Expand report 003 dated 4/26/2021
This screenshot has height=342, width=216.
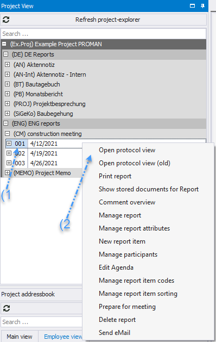pos(9,163)
